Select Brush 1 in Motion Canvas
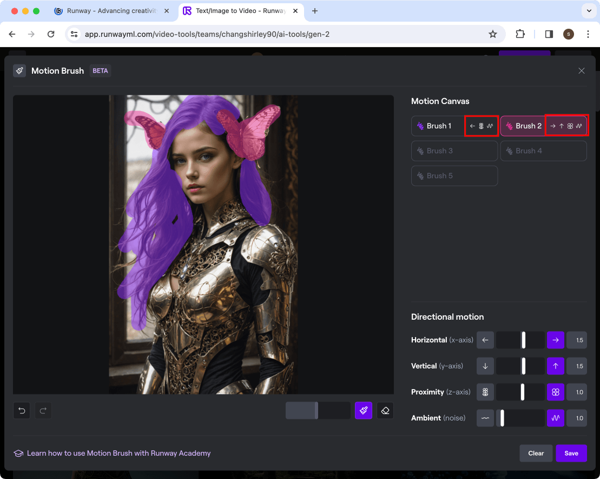Viewport: 600px width, 479px height. pos(438,126)
